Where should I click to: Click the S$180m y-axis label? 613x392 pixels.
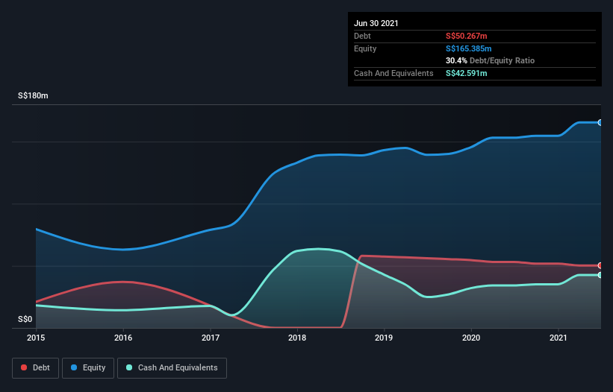(34, 95)
